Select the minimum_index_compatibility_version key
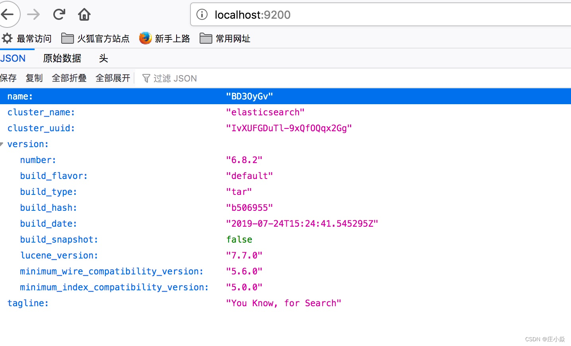The width and height of the screenshot is (571, 346). coord(115,287)
